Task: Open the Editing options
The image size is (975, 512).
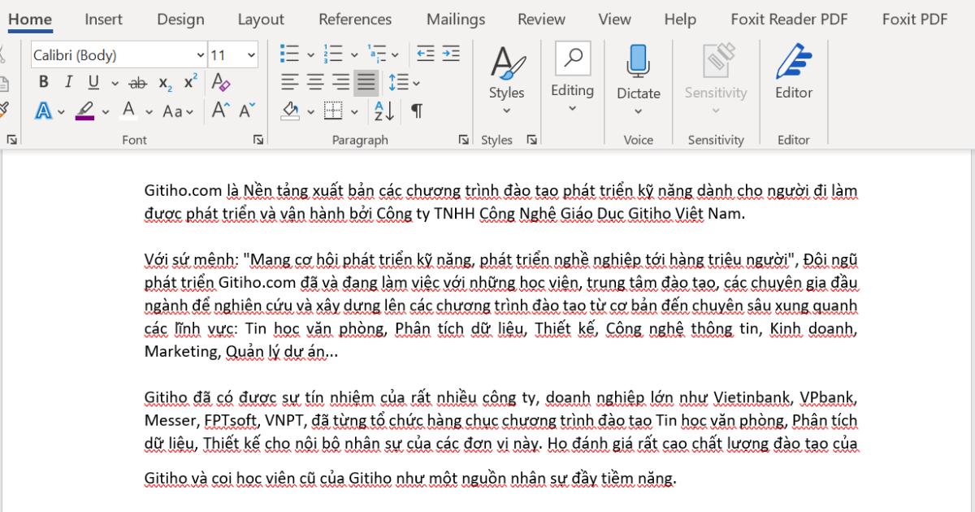Action: [x=572, y=73]
